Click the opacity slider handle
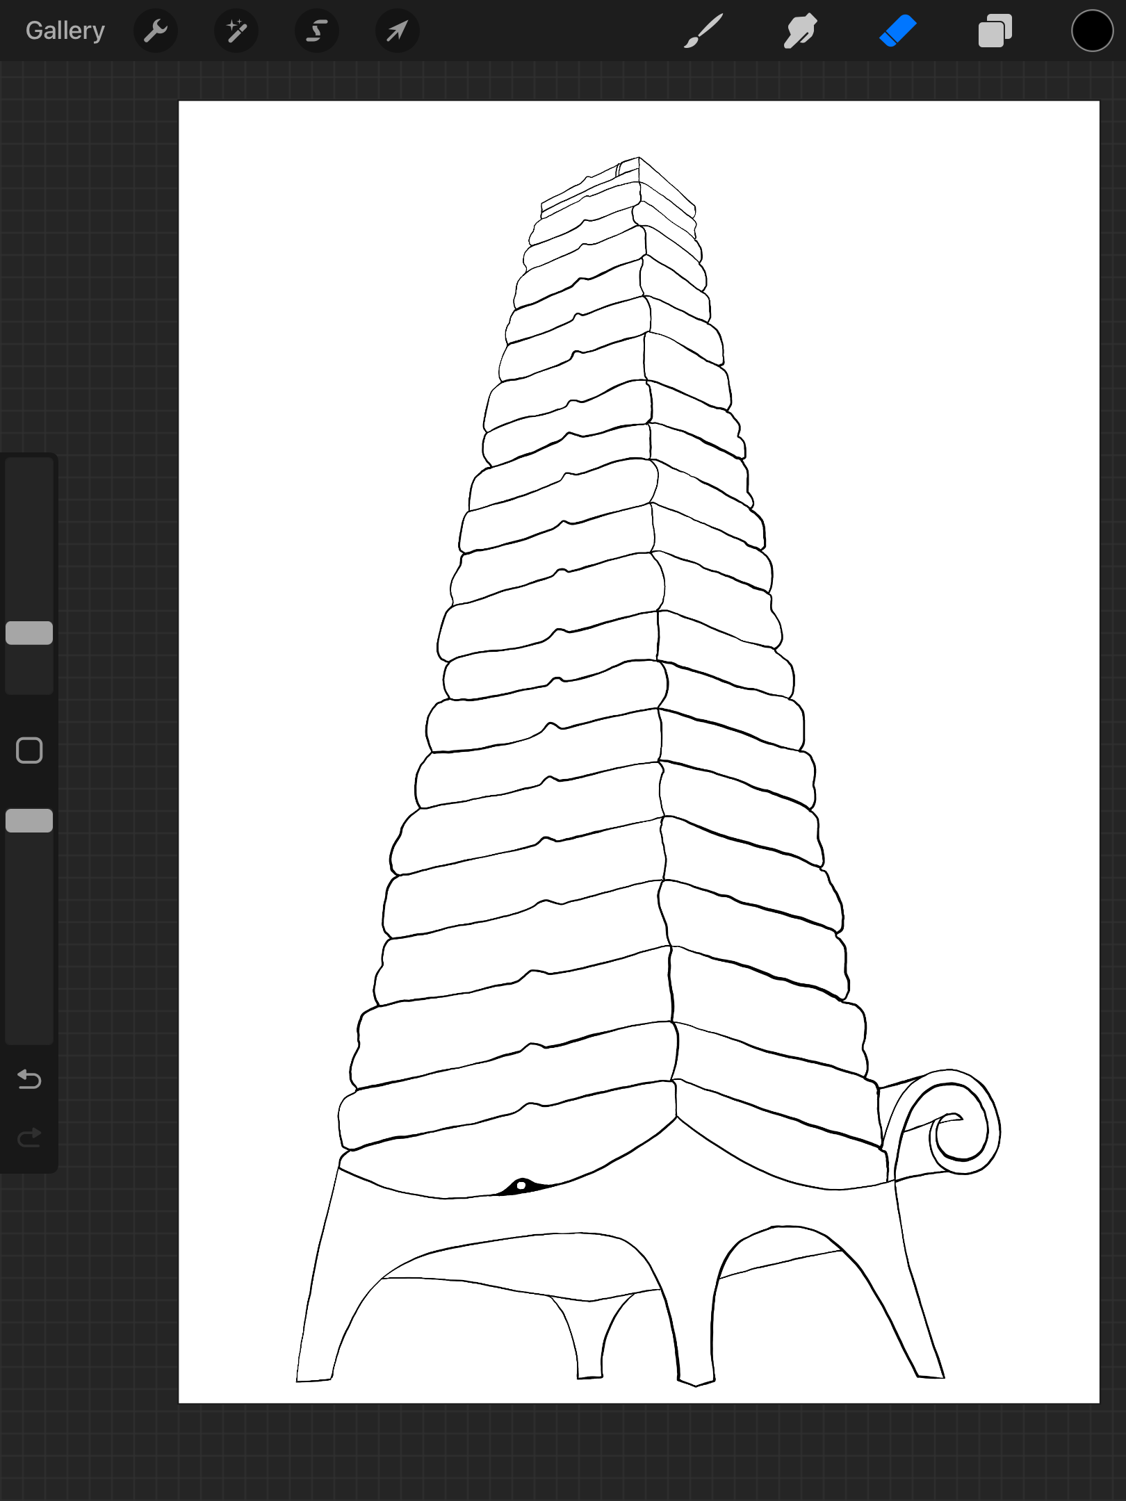This screenshot has height=1501, width=1126. point(29,821)
